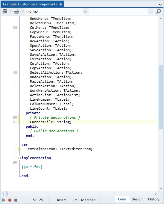Image resolution: width=164 pixels, height=204 pixels.
Task: Expand the methods combo box arrow
Action: pyautogui.click(x=151, y=12)
